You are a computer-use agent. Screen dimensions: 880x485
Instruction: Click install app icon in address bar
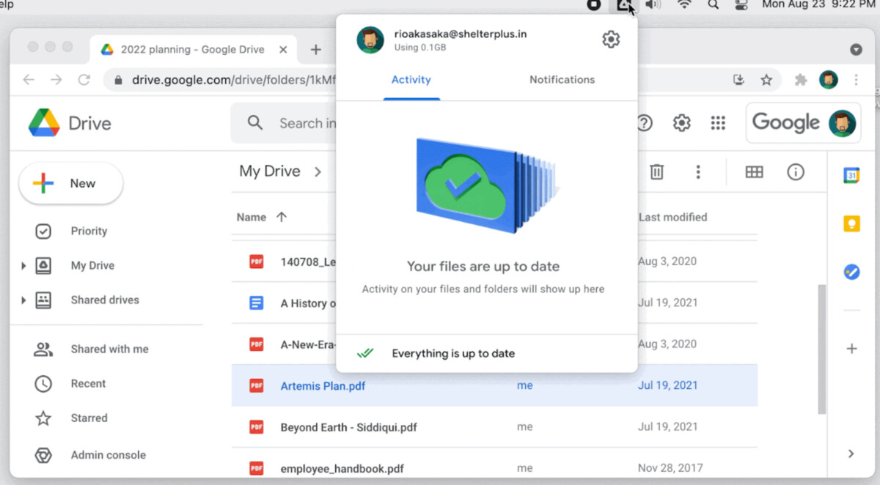[739, 80]
